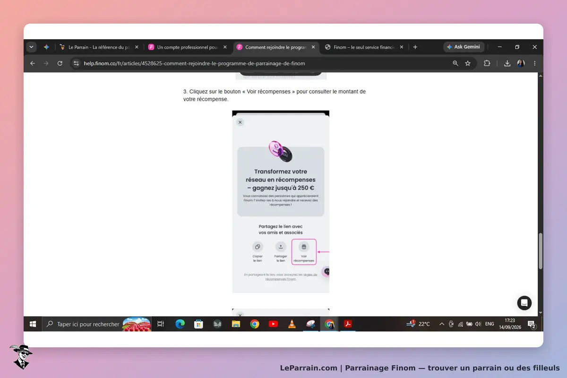
Task: Bookmark this page with the star icon
Action: tap(468, 63)
